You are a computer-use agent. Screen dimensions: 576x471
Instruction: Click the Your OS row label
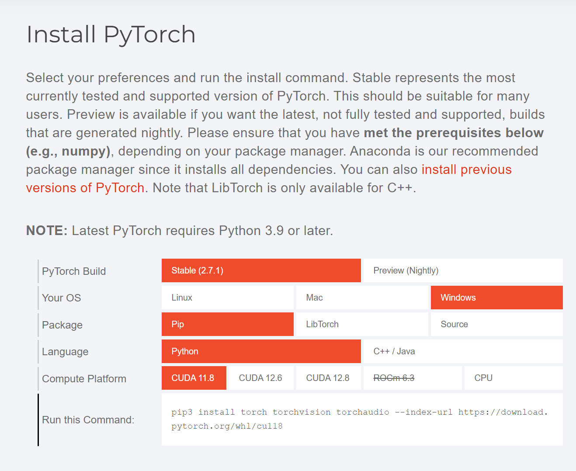[x=61, y=298]
